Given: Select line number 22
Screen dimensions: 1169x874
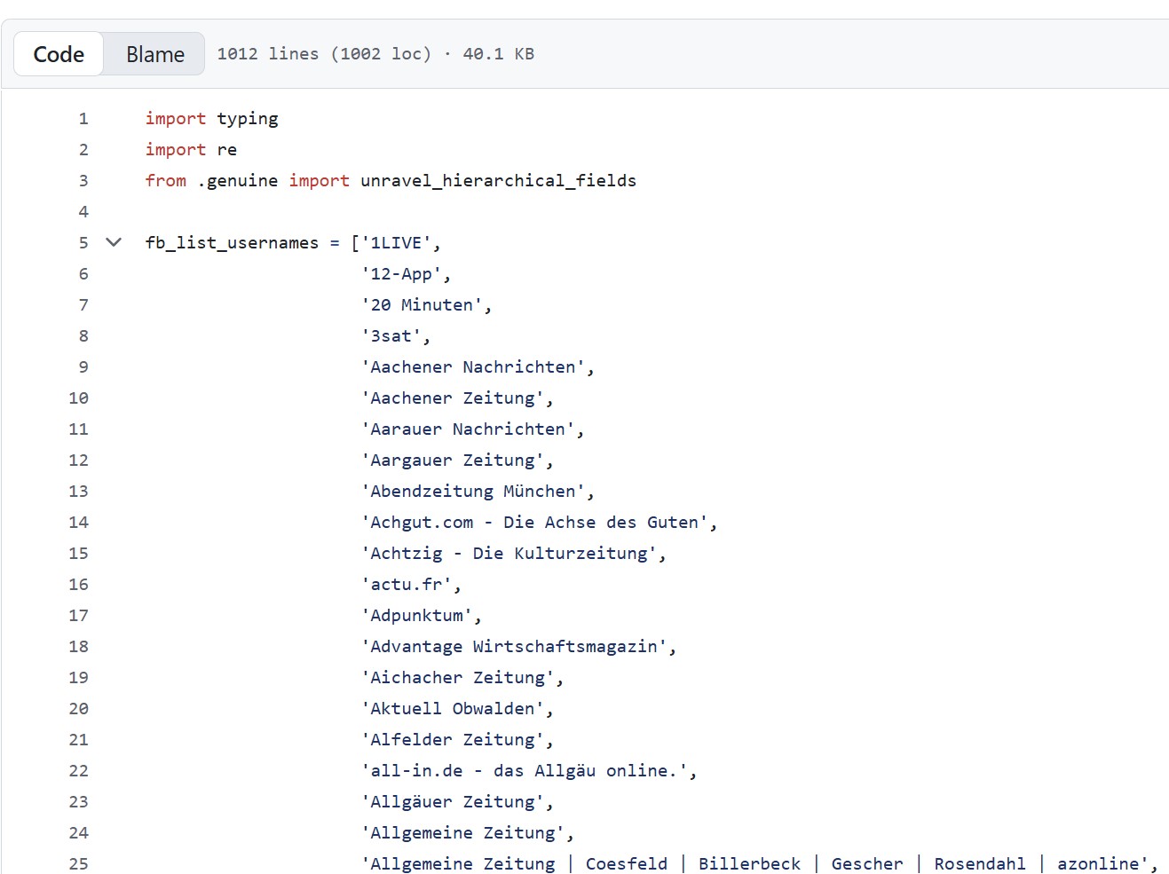Looking at the screenshot, I should point(79,771).
